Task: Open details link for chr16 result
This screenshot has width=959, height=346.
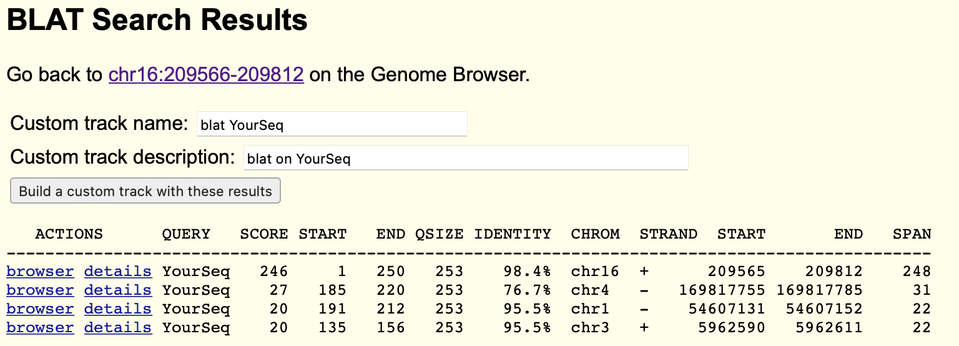Action: 118,272
